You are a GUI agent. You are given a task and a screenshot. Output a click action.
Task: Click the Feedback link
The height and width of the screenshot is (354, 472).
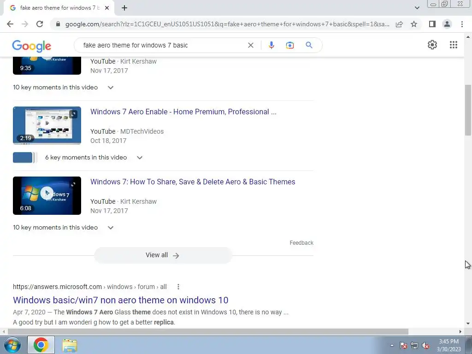[301, 243]
